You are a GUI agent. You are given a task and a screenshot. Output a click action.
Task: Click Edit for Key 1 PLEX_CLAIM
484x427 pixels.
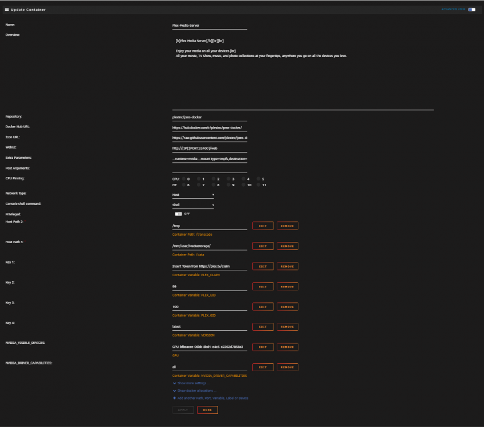click(x=262, y=266)
